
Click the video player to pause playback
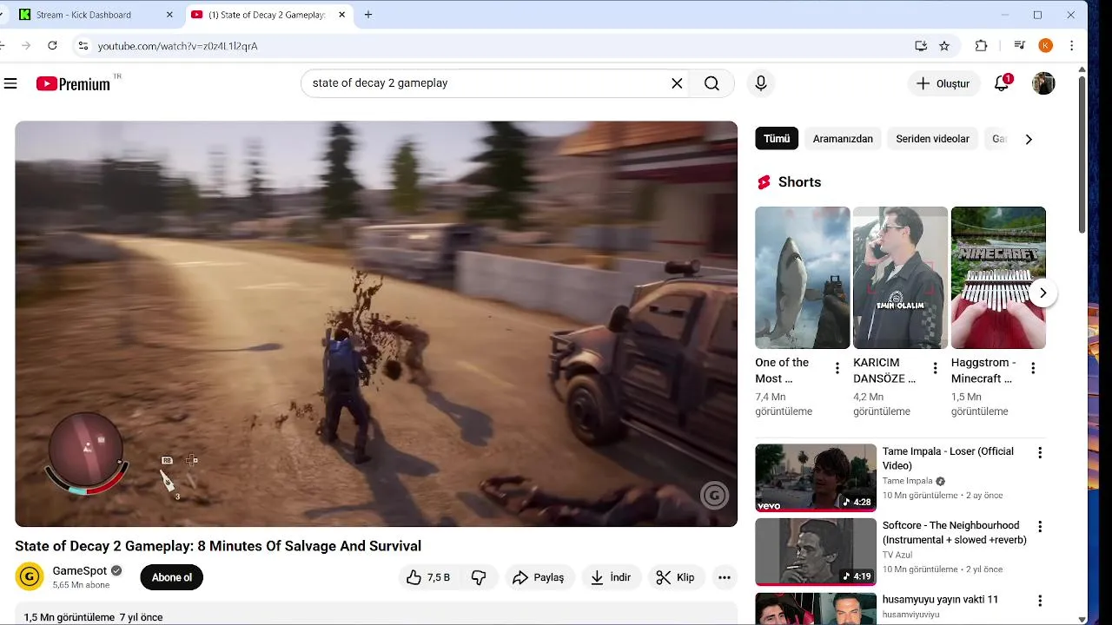pyautogui.click(x=376, y=323)
